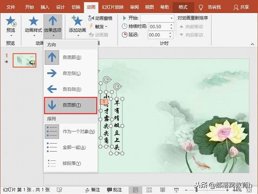Click the 动画刷 animation painter
The height and width of the screenshot is (194, 258).
coord(98,35)
